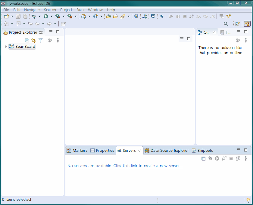
Task: Click the Resume debug icon
Action: (x=171, y=16)
